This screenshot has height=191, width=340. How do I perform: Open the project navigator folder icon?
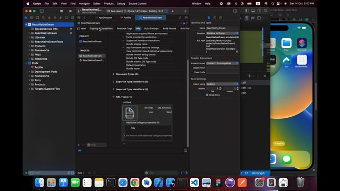26,18
